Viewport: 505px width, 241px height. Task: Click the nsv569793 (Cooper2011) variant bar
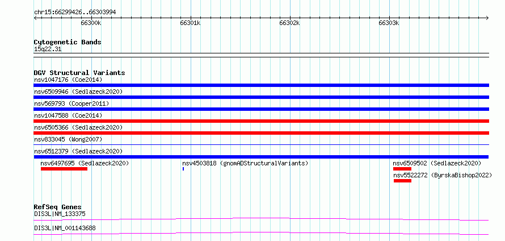261,109
